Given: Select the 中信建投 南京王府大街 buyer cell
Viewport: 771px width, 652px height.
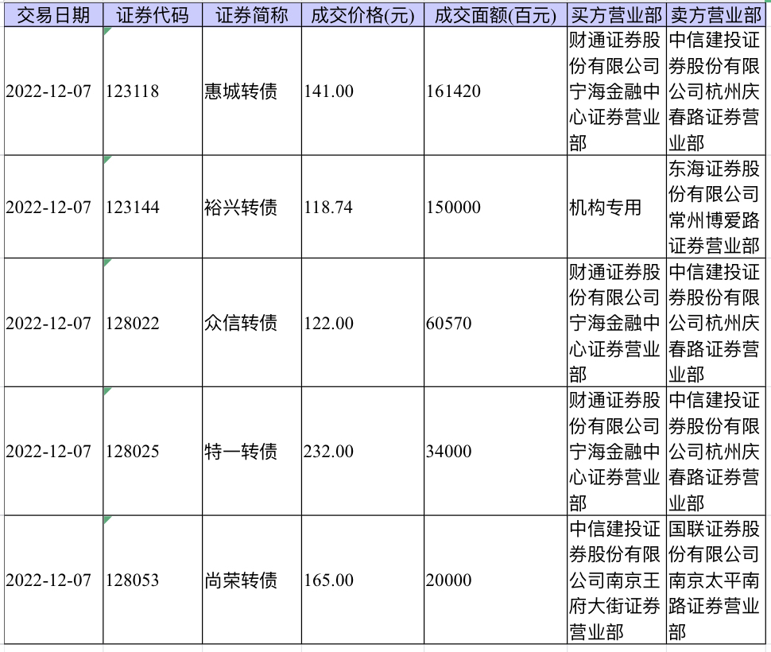Looking at the screenshot, I should tap(617, 580).
